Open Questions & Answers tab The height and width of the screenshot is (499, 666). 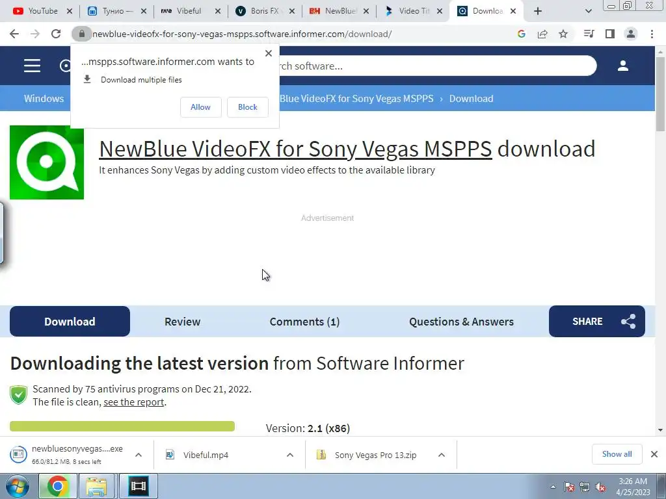[461, 322]
